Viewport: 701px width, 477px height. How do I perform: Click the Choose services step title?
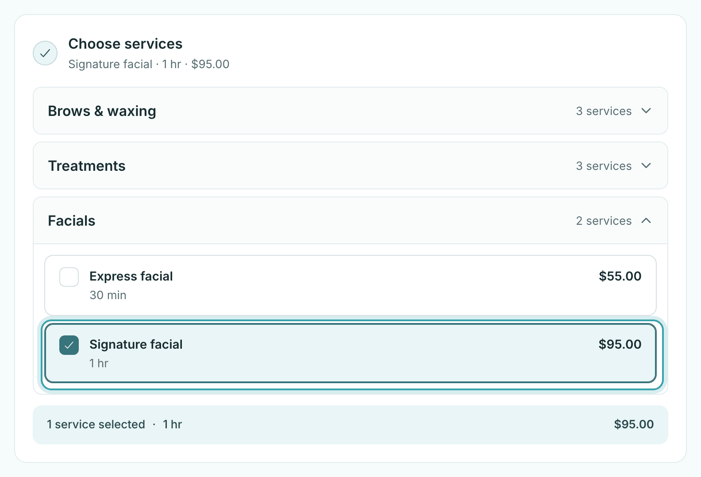coord(125,44)
